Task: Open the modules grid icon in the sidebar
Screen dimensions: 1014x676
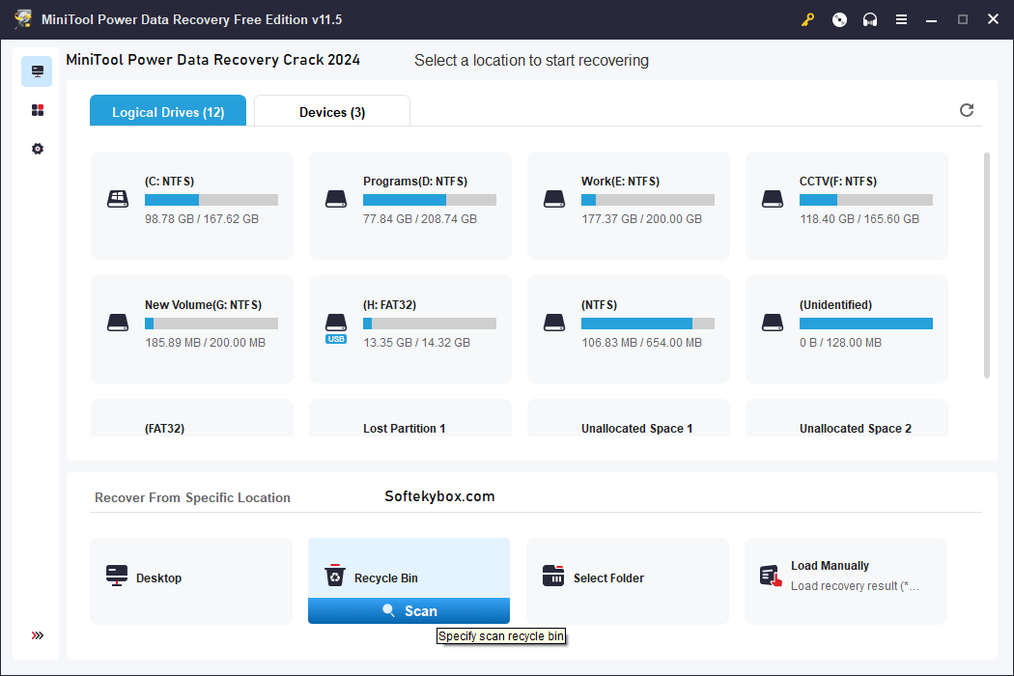Action: coord(37,109)
